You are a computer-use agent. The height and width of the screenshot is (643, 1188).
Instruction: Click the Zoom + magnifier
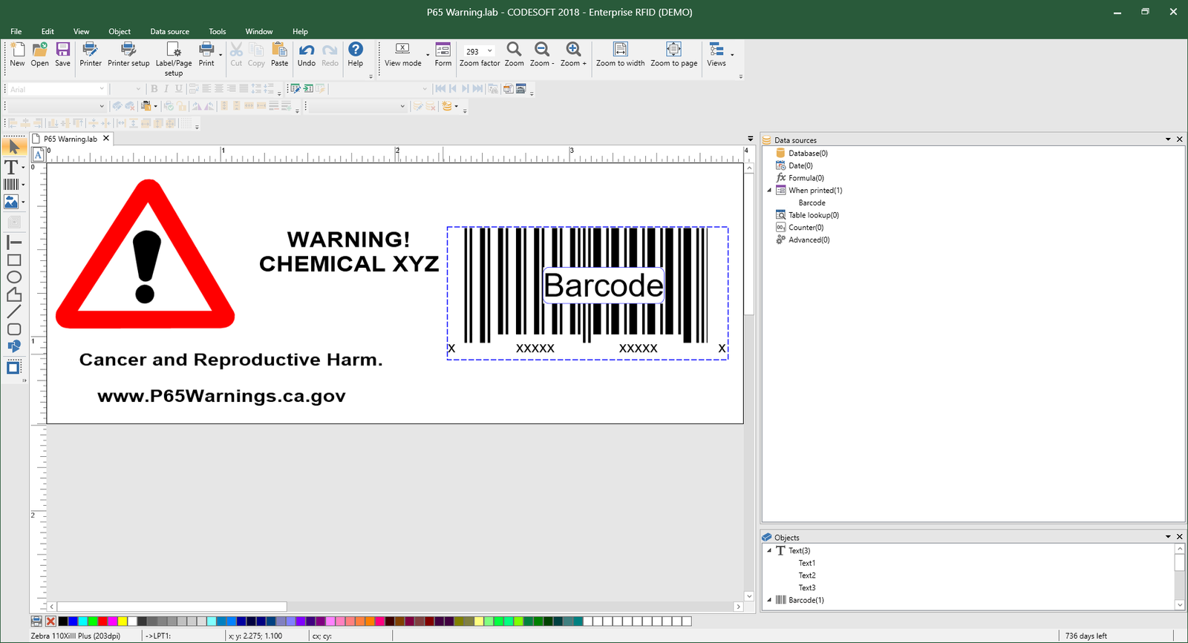(x=573, y=50)
